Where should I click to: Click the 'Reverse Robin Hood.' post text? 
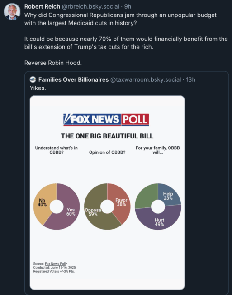(53, 63)
